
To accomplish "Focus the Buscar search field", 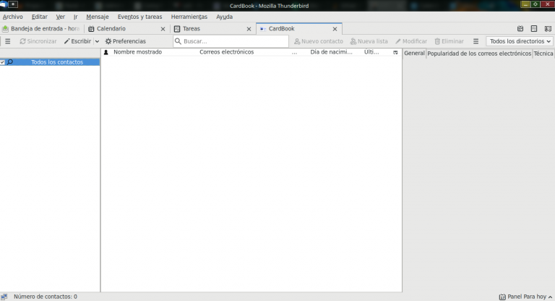I will pos(231,41).
